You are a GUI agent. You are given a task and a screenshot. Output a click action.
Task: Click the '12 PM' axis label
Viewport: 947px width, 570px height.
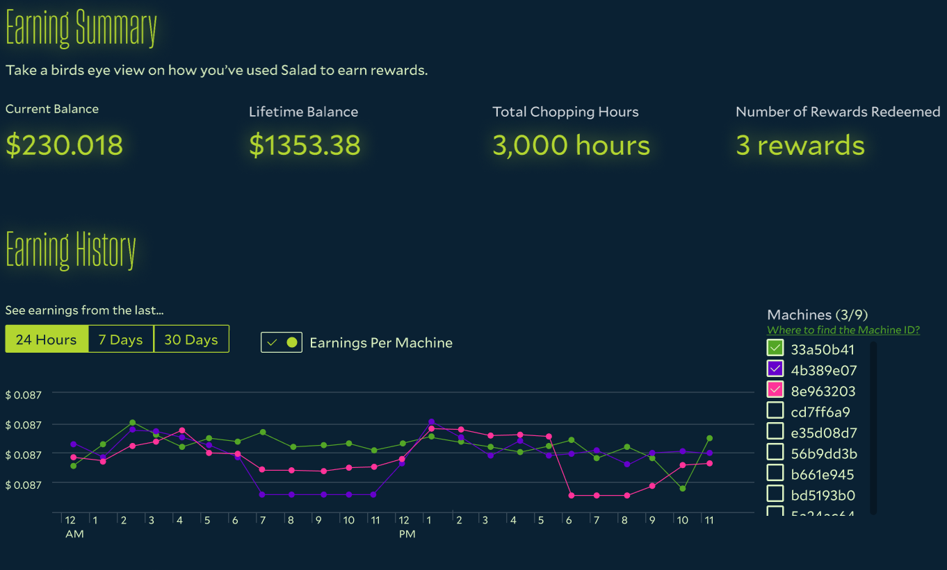[406, 527]
